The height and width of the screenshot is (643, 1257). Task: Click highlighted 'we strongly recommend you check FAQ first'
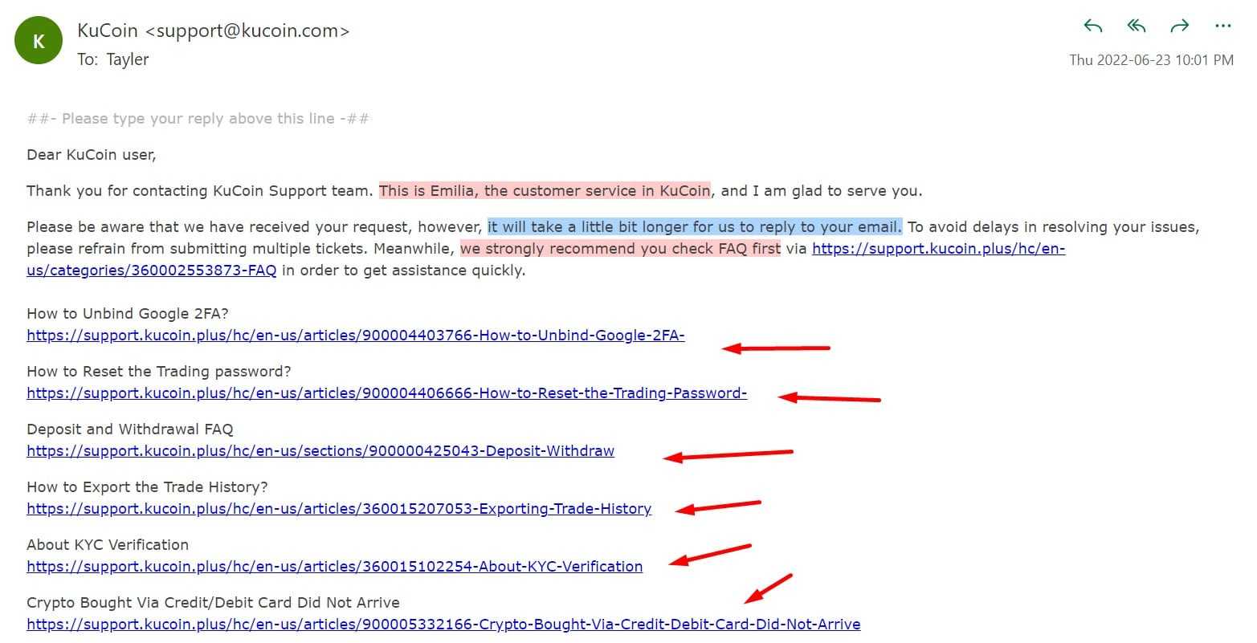click(620, 249)
